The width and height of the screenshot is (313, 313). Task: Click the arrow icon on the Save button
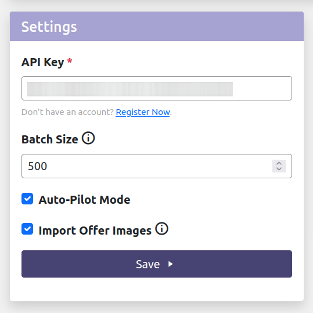[x=171, y=264]
